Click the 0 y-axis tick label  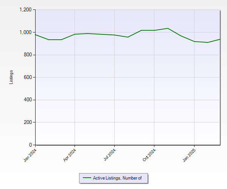pyautogui.click(x=31, y=145)
